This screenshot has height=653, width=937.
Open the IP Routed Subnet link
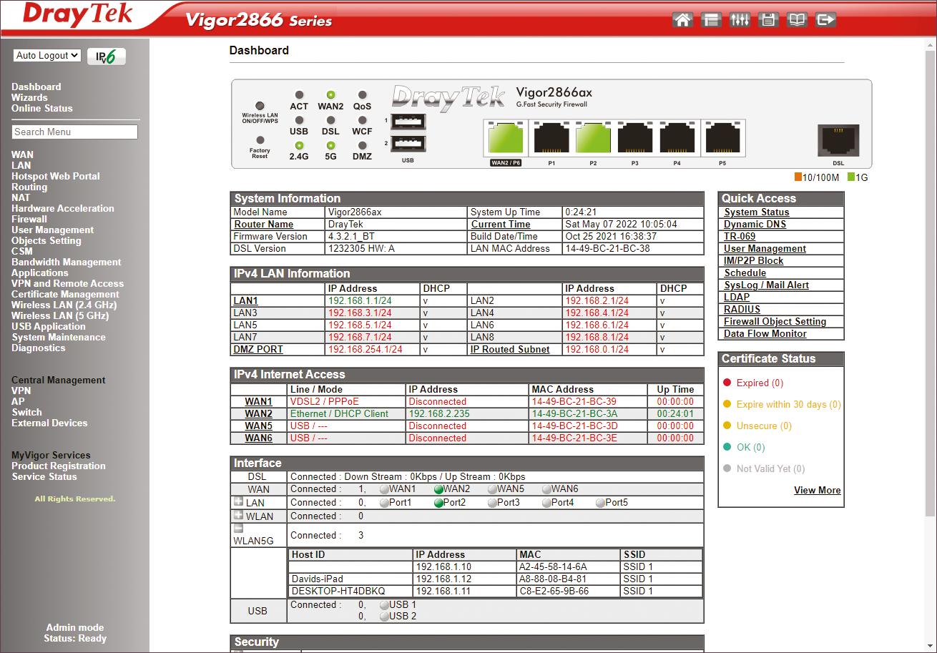510,349
